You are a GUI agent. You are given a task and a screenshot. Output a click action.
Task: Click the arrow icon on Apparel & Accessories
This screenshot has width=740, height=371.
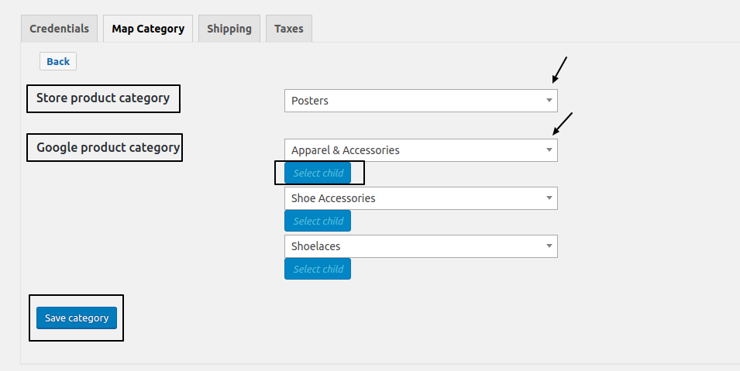(x=549, y=150)
